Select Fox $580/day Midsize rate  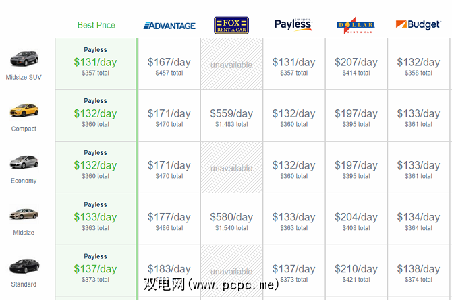(x=231, y=218)
